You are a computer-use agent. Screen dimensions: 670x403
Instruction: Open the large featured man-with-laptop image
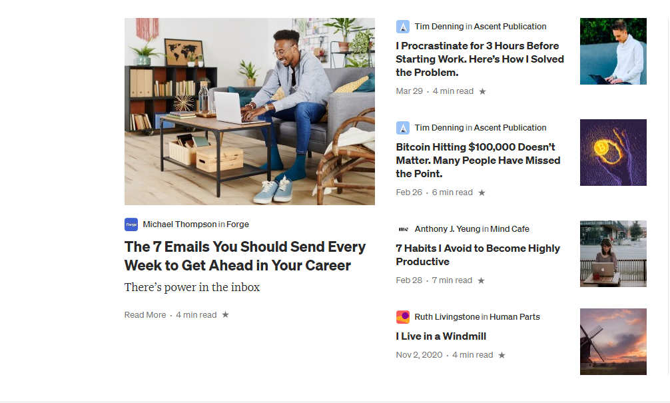pyautogui.click(x=250, y=111)
